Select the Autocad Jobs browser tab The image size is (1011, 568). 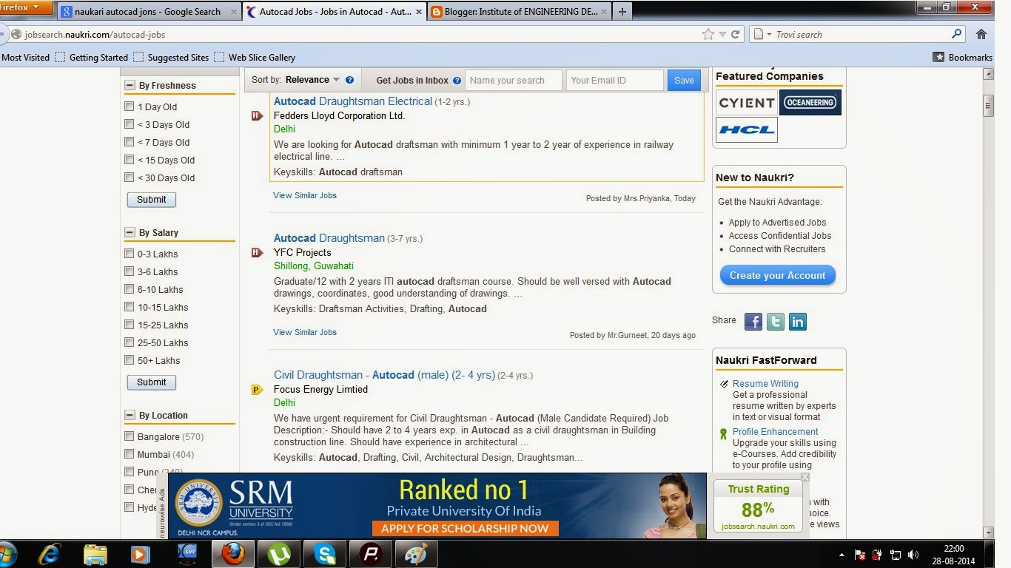[x=334, y=12]
